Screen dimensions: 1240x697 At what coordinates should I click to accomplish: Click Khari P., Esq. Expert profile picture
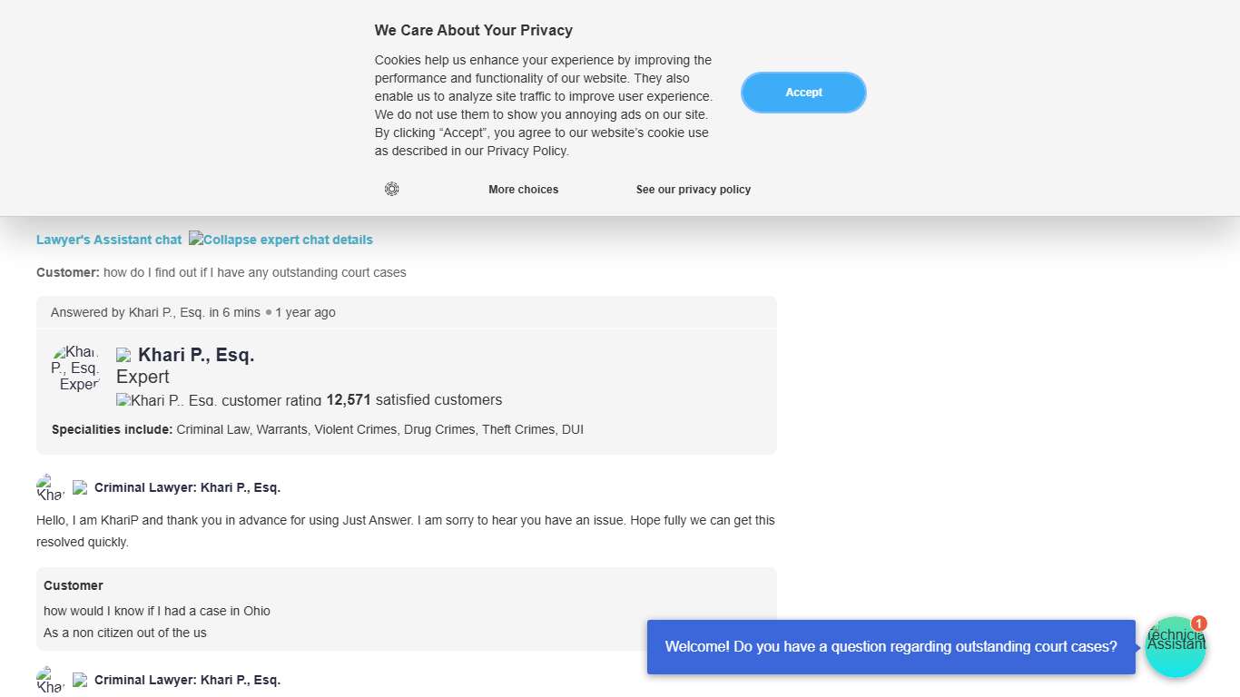click(x=75, y=368)
